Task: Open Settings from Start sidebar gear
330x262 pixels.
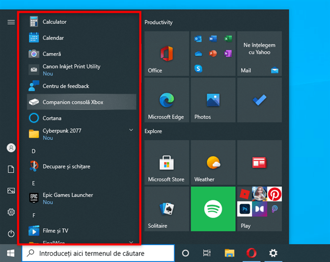Action: (x=11, y=212)
